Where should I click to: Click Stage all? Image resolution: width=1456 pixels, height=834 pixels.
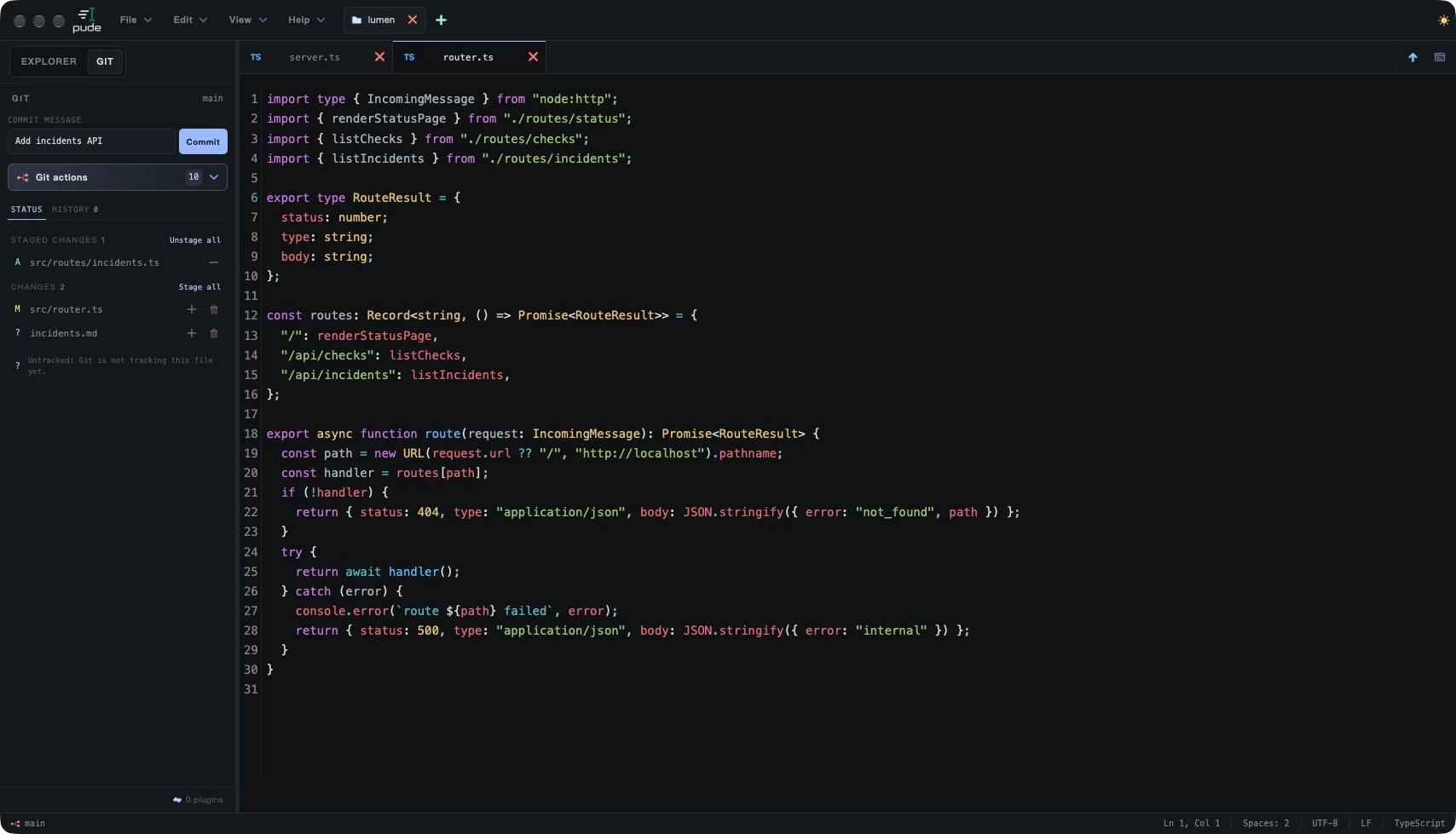point(199,287)
